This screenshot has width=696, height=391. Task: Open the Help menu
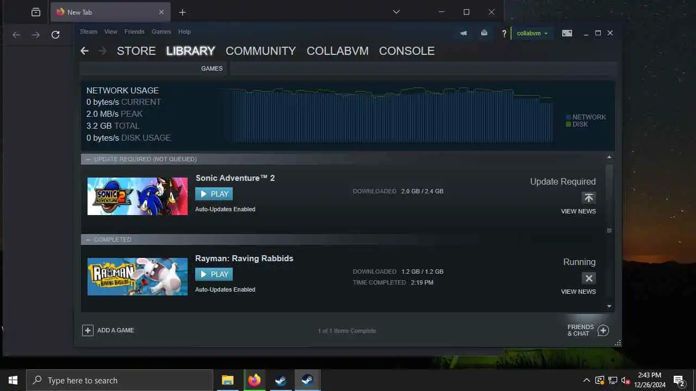pyautogui.click(x=184, y=31)
